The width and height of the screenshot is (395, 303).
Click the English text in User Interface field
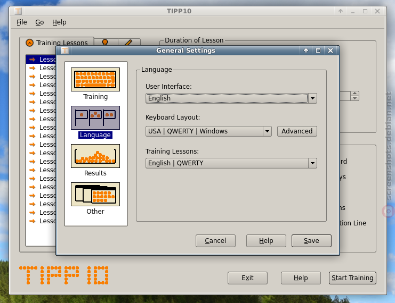(159, 98)
